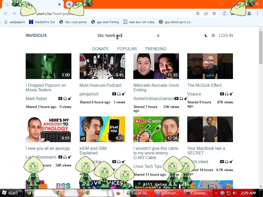
Task: Open the mediafire fun bookmark
Action: tap(42, 22)
